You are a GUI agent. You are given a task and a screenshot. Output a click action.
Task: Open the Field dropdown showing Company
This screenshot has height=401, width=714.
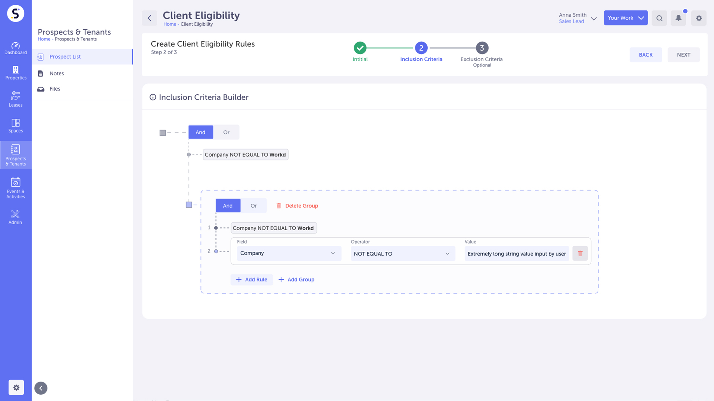(x=289, y=253)
